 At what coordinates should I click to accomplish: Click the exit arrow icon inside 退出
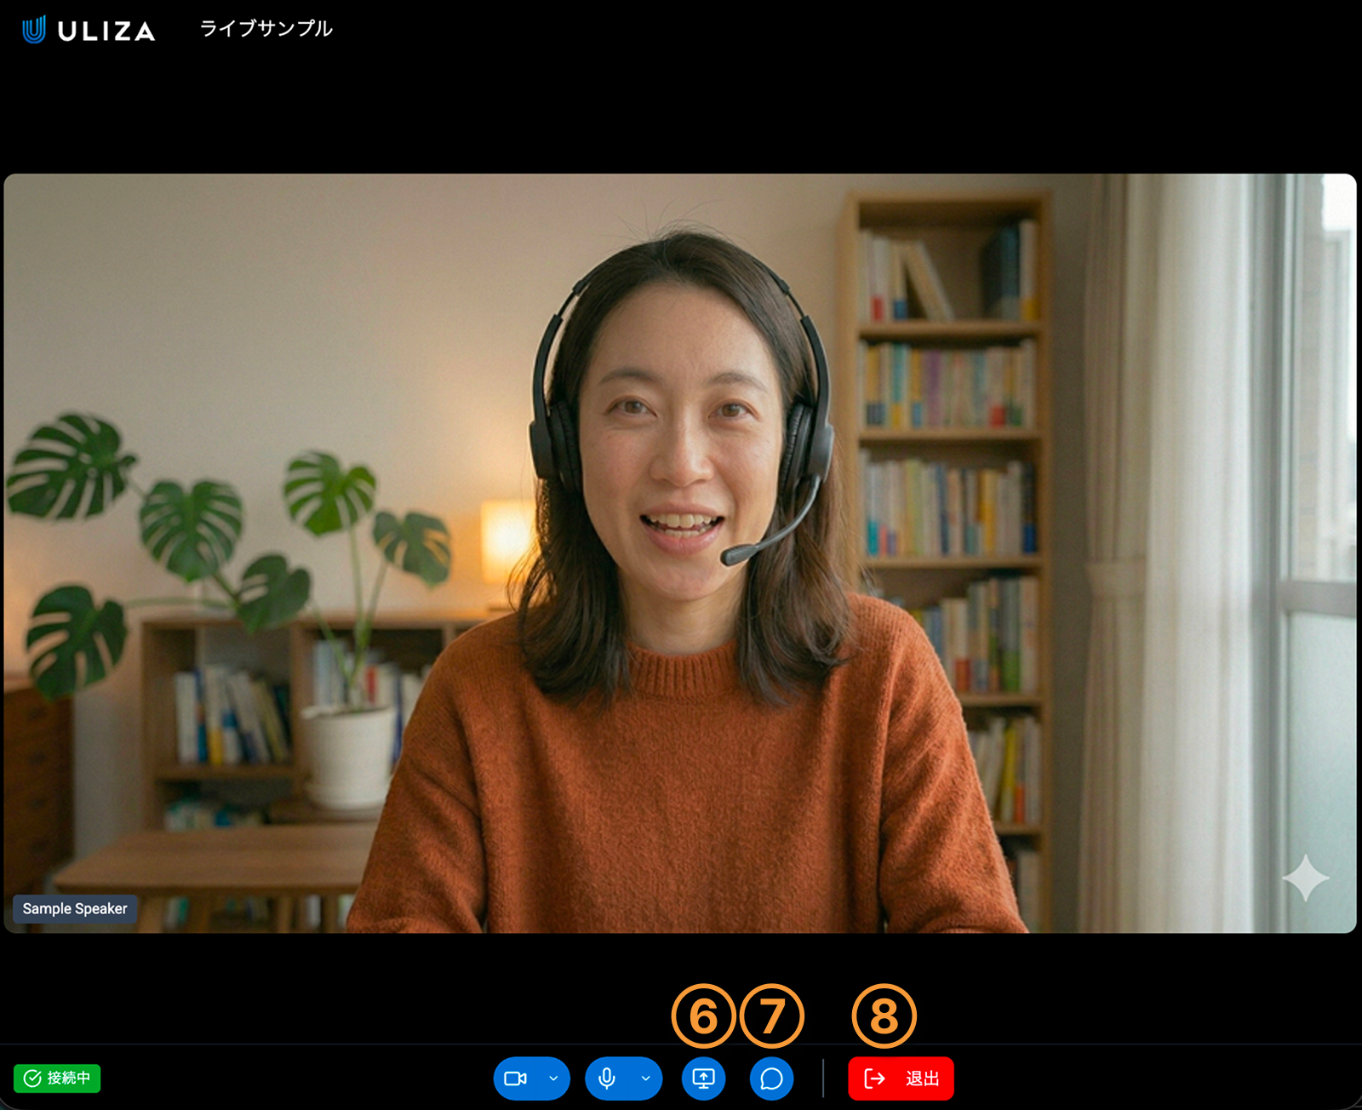coord(874,1079)
